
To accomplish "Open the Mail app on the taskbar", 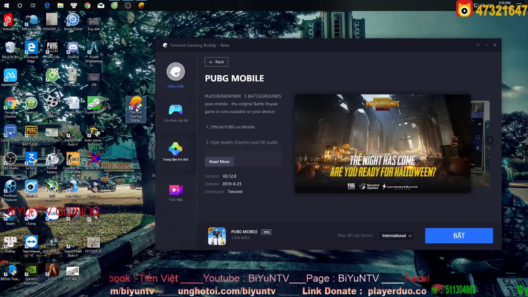I will tap(101, 5).
